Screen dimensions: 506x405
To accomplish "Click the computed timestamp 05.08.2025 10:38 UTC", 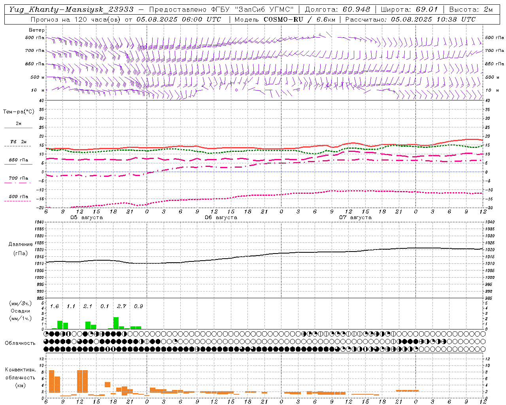I will click(x=433, y=19).
